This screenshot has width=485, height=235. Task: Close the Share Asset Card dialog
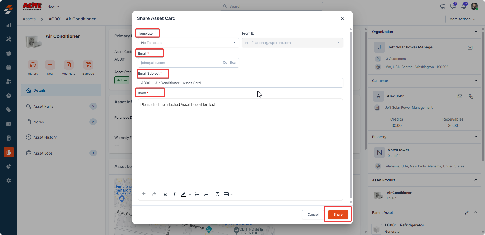(x=342, y=19)
